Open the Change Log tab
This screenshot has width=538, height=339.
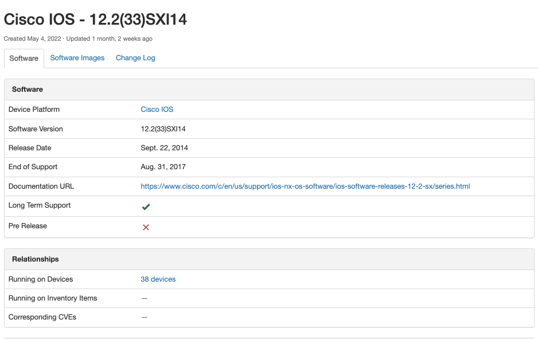(135, 58)
